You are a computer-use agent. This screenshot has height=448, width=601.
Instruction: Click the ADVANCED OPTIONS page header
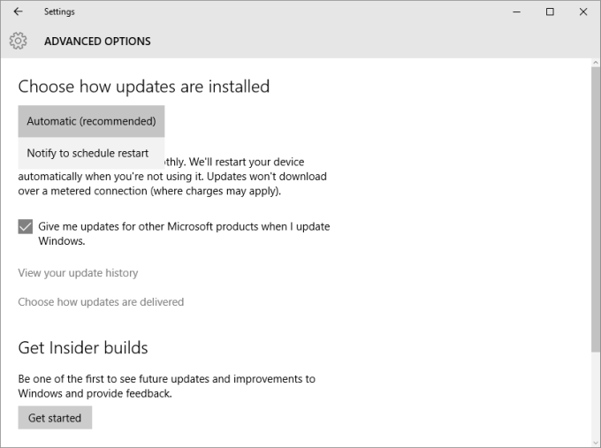[x=97, y=42]
